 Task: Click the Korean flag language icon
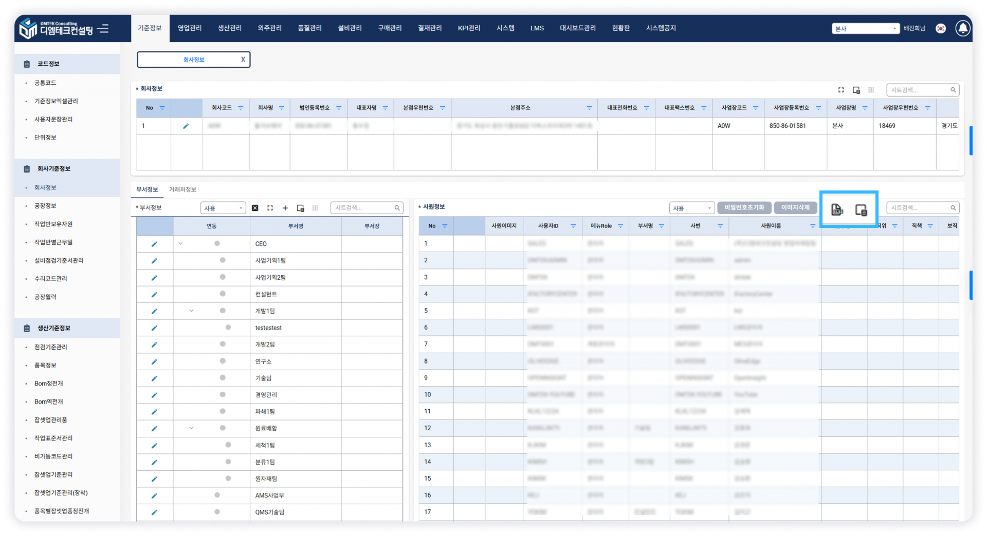click(x=941, y=29)
